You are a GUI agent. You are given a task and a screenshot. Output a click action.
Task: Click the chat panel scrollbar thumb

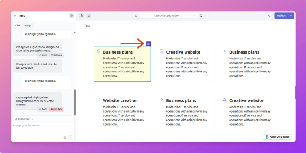75,103
